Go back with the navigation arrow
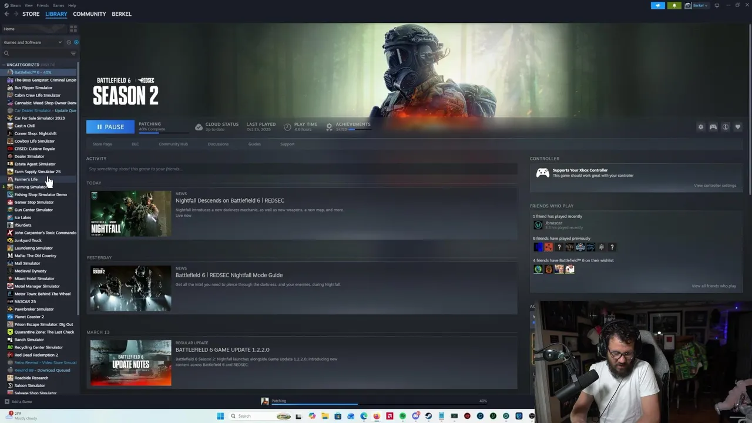Image resolution: width=752 pixels, height=423 pixels. point(6,14)
